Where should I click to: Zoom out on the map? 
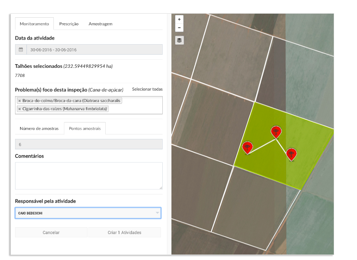point(179,28)
